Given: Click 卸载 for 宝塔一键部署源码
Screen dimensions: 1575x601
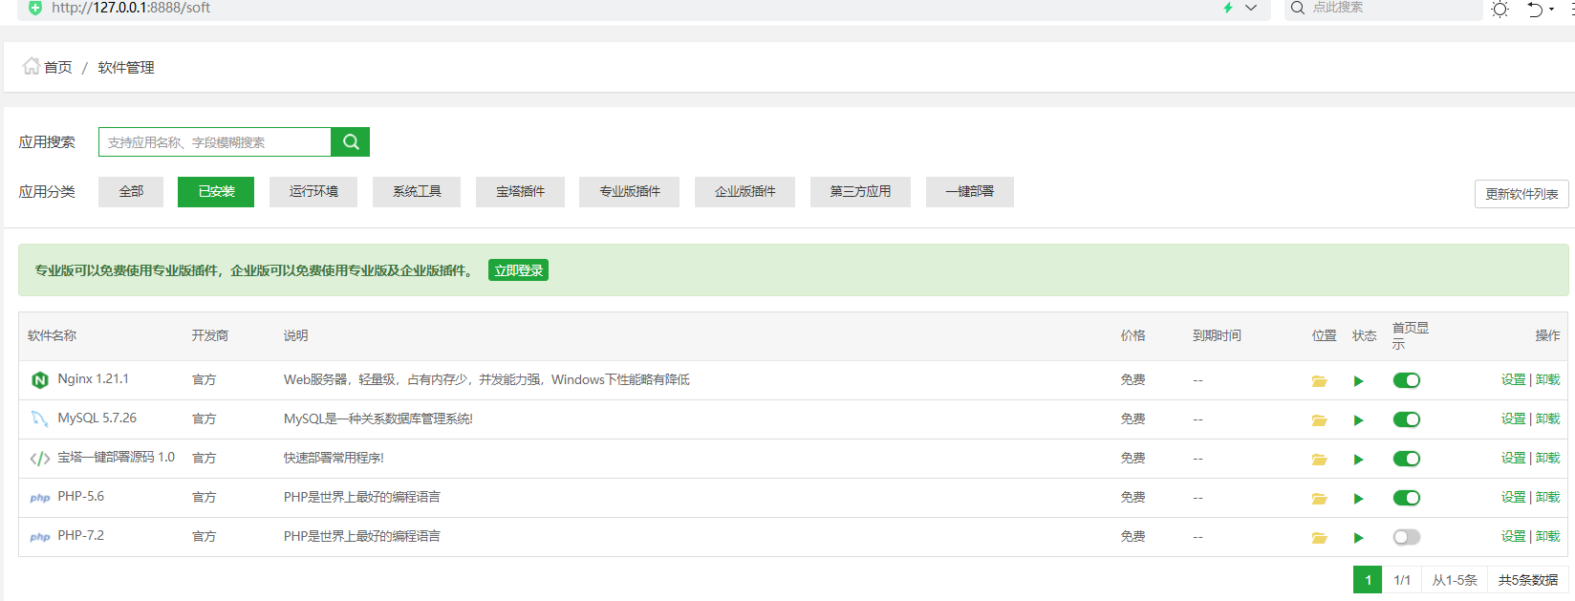Looking at the screenshot, I should pos(1547,459).
